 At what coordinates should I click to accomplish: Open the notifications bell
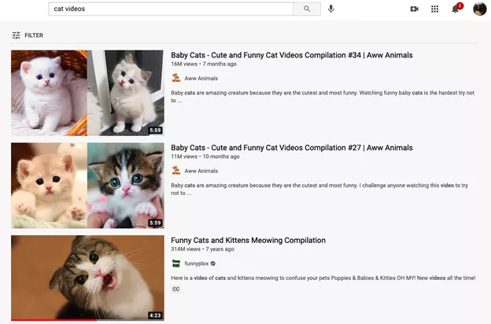[x=456, y=9]
